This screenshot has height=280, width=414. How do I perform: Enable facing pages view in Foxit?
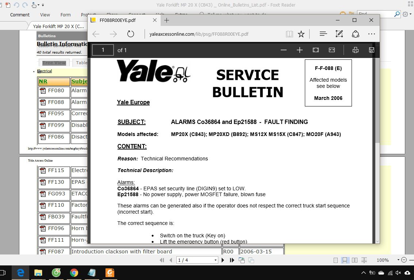(354, 260)
